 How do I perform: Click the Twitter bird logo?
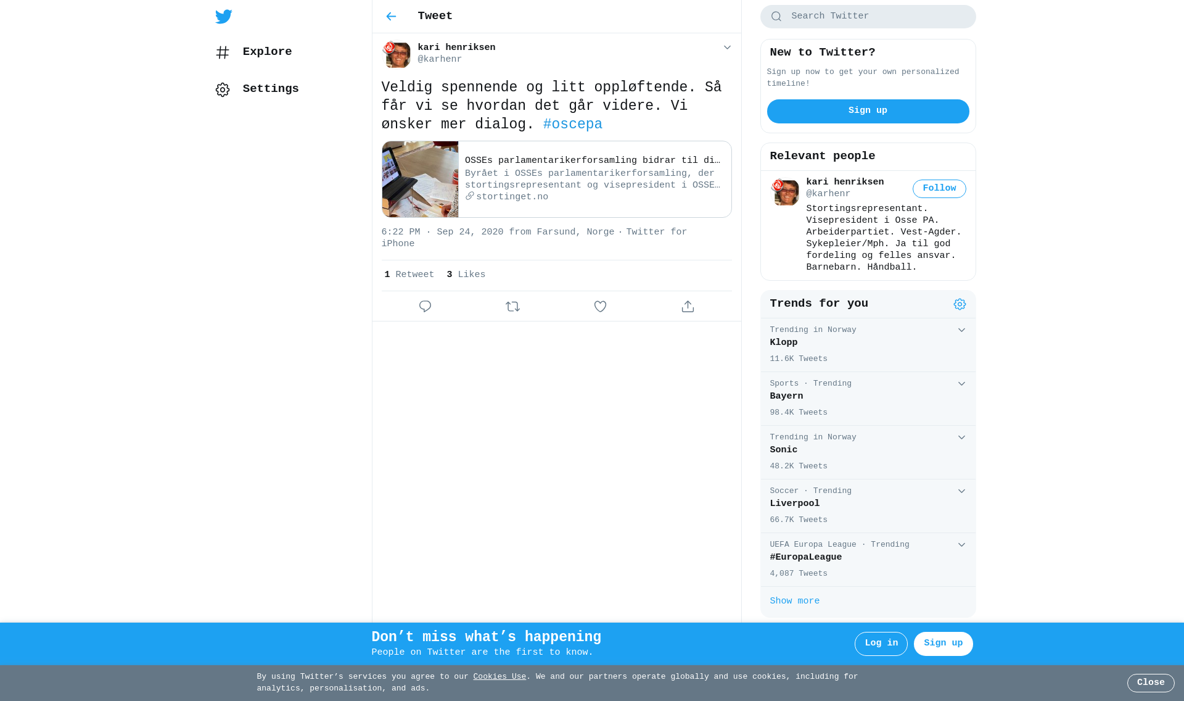point(224,17)
